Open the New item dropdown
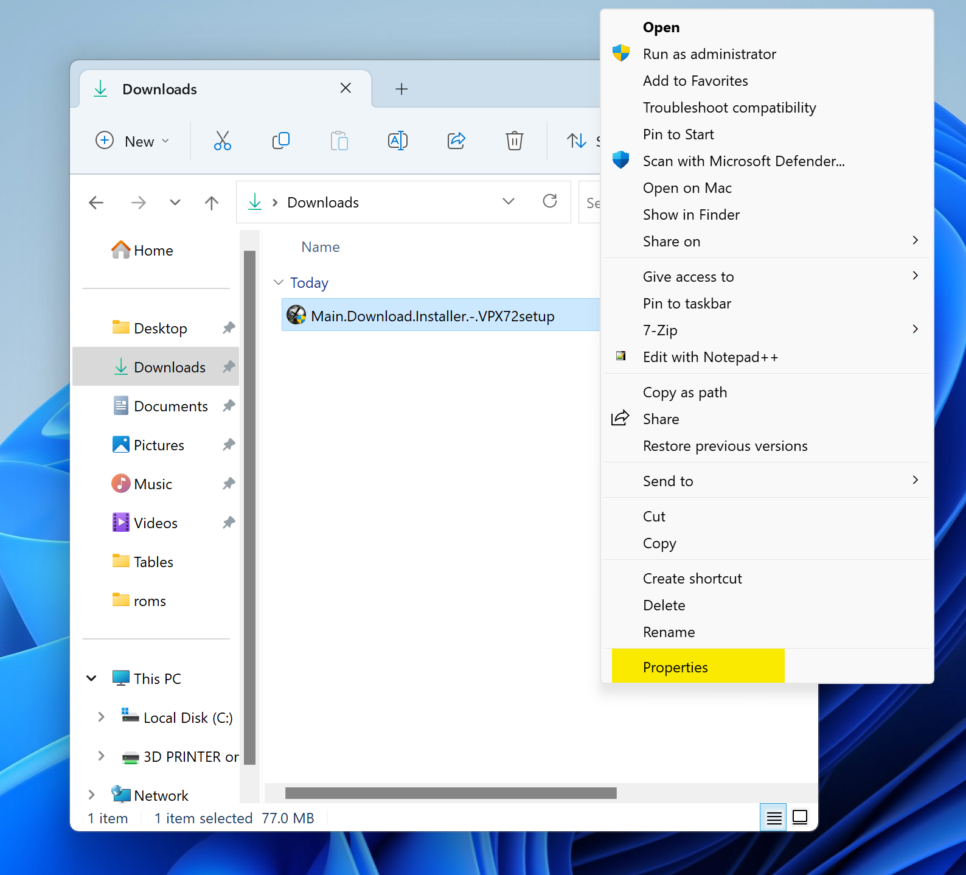966x875 pixels. 133,141
